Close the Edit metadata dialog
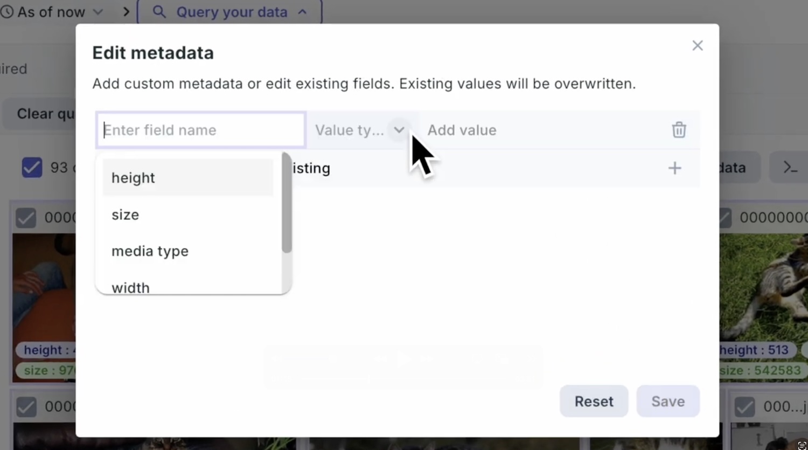Viewport: 808px width, 450px height. pyautogui.click(x=698, y=46)
